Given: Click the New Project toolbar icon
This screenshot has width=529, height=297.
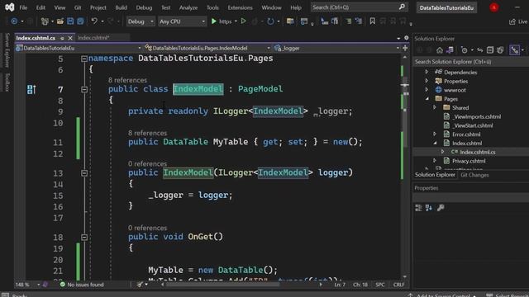Looking at the screenshot, I should tap(45, 21).
